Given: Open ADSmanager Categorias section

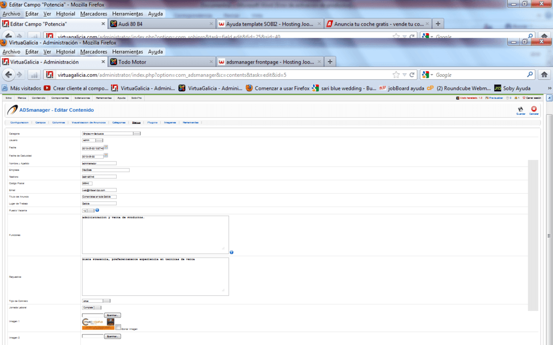Looking at the screenshot, I should click(119, 123).
